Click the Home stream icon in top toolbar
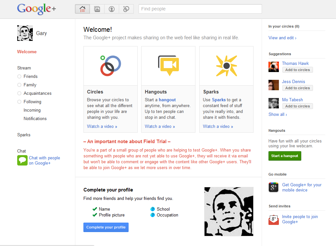Viewport: 336px width, 246px height. 82,9
